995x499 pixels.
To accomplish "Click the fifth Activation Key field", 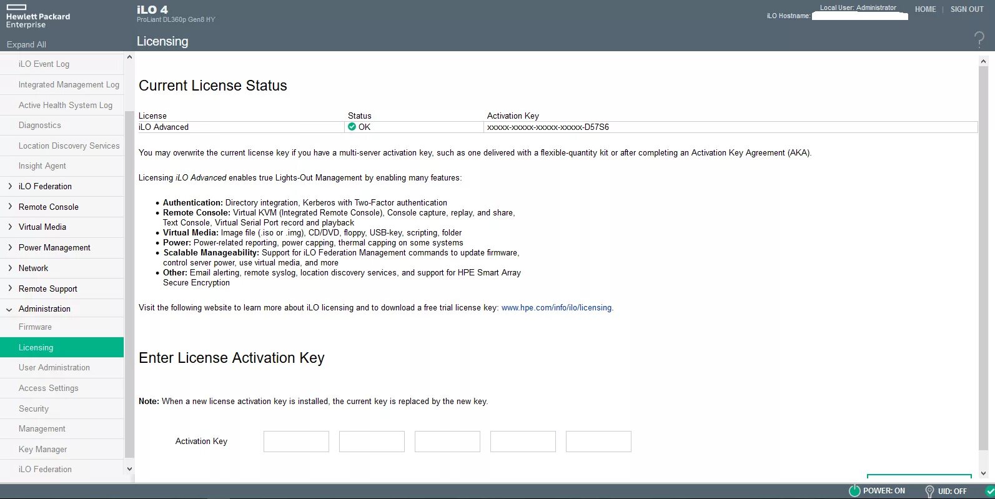I will (x=598, y=442).
